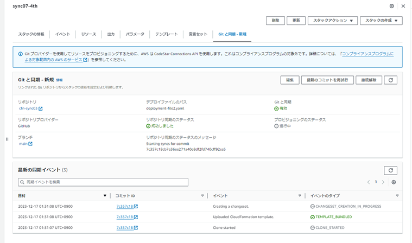412x243 pixels.
Task: Switch to 出力 tab
Action: pyautogui.click(x=111, y=34)
